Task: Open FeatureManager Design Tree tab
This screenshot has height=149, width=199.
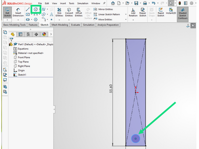Action: pyautogui.click(x=12, y=34)
